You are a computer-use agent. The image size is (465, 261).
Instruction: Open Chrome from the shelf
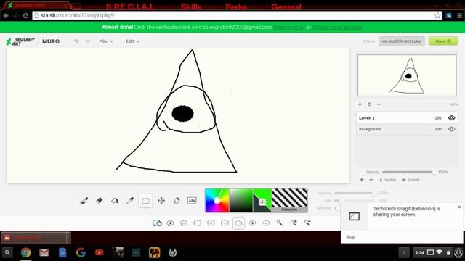click(x=26, y=252)
